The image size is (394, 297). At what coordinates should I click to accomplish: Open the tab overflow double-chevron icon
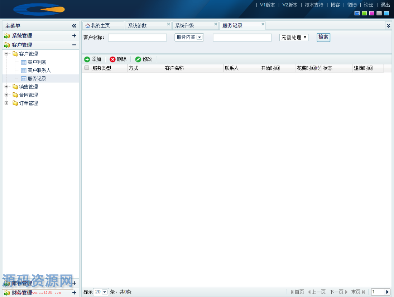pos(388,25)
